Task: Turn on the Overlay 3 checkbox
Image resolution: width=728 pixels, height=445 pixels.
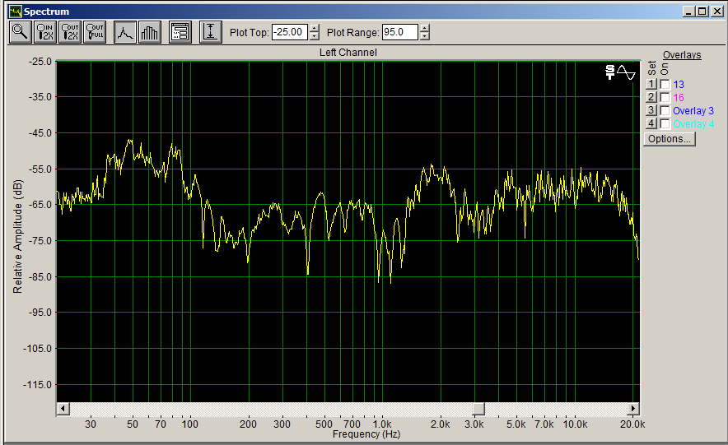Action: point(665,110)
